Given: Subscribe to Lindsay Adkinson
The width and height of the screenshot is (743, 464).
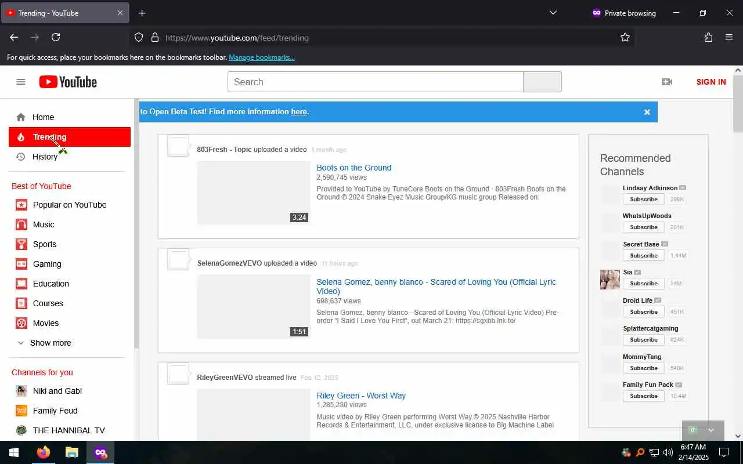Looking at the screenshot, I should coord(643,199).
